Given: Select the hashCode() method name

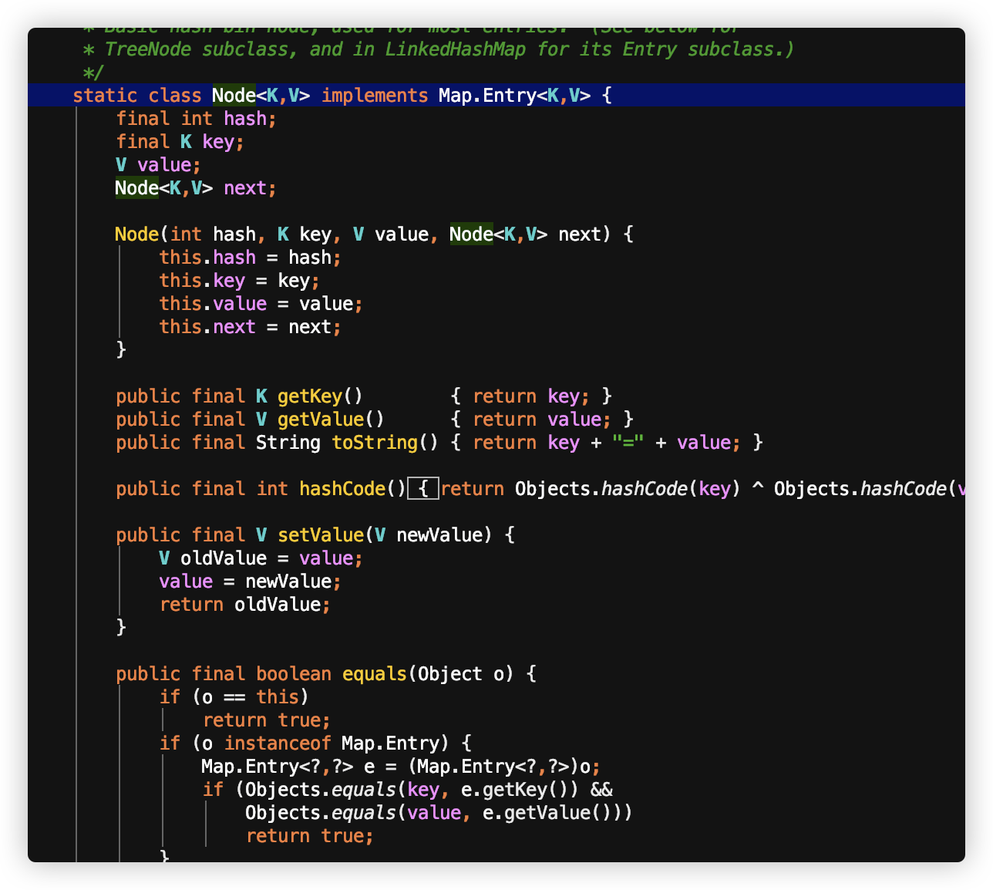Looking at the screenshot, I should point(342,488).
